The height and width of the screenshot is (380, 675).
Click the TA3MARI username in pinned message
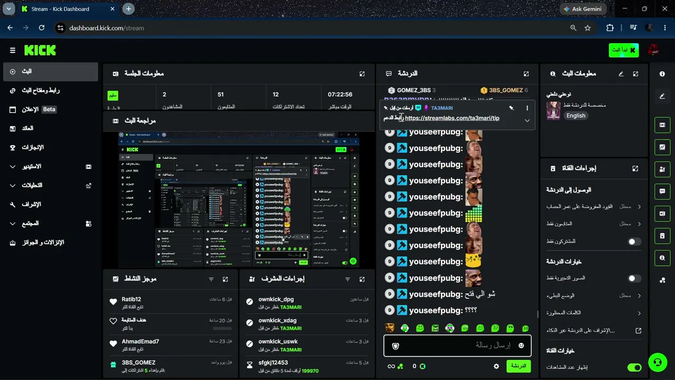(442, 108)
